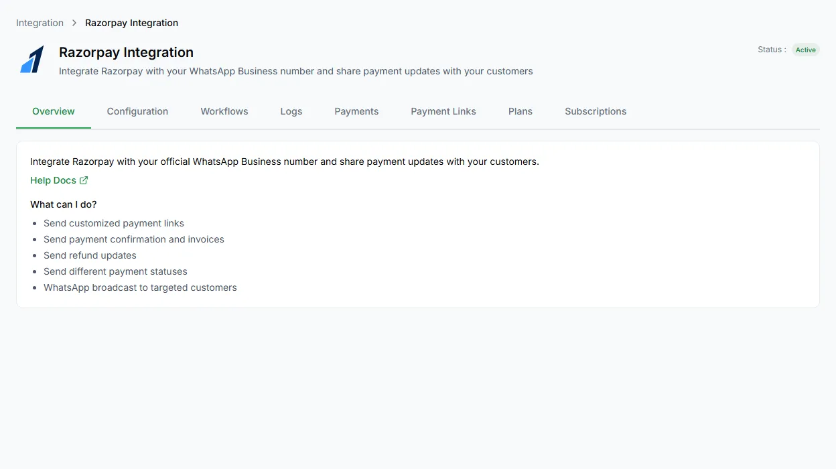Go back to Integration breadcrumb link
This screenshot has width=836, height=469.
(x=40, y=23)
